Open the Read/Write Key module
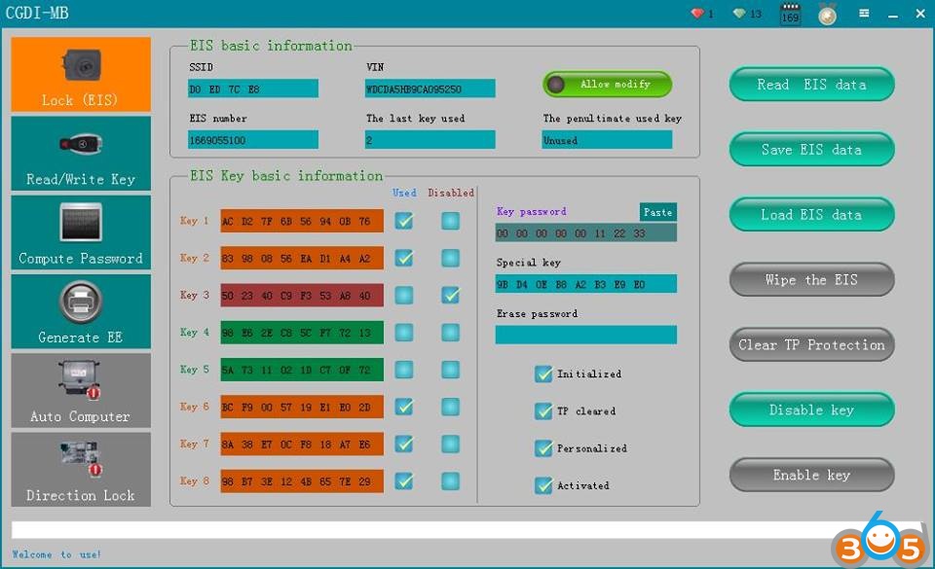The height and width of the screenshot is (569, 935). pos(81,154)
